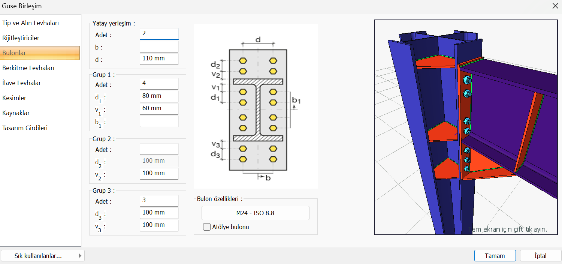Select Rijitleştiriciler in the left list
Image resolution: width=562 pixels, height=264 pixels.
(x=21, y=38)
